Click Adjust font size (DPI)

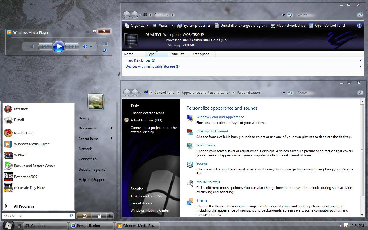146,120
